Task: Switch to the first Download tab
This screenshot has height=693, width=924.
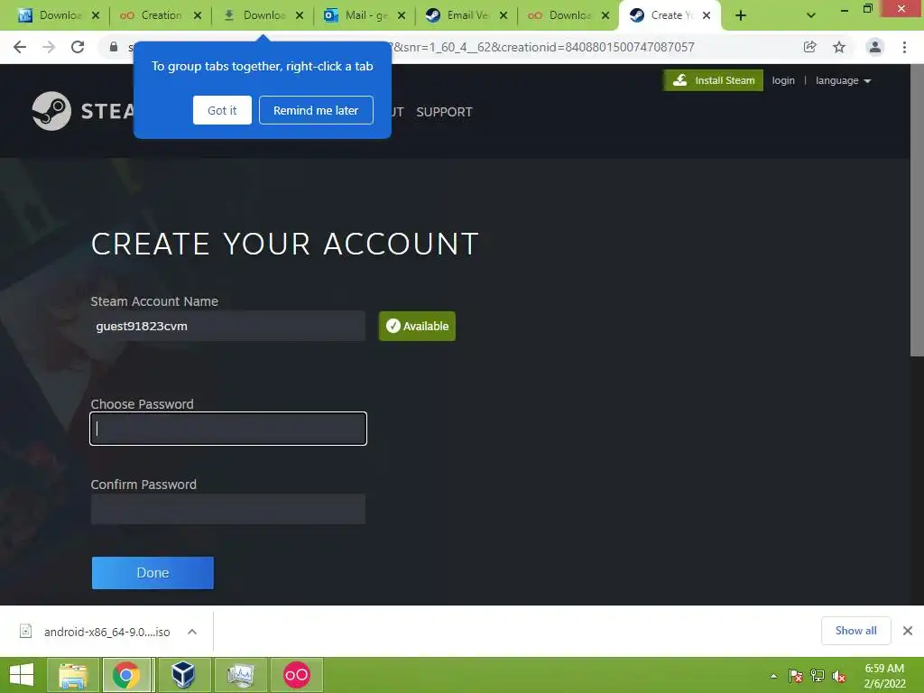Action: click(x=51, y=15)
